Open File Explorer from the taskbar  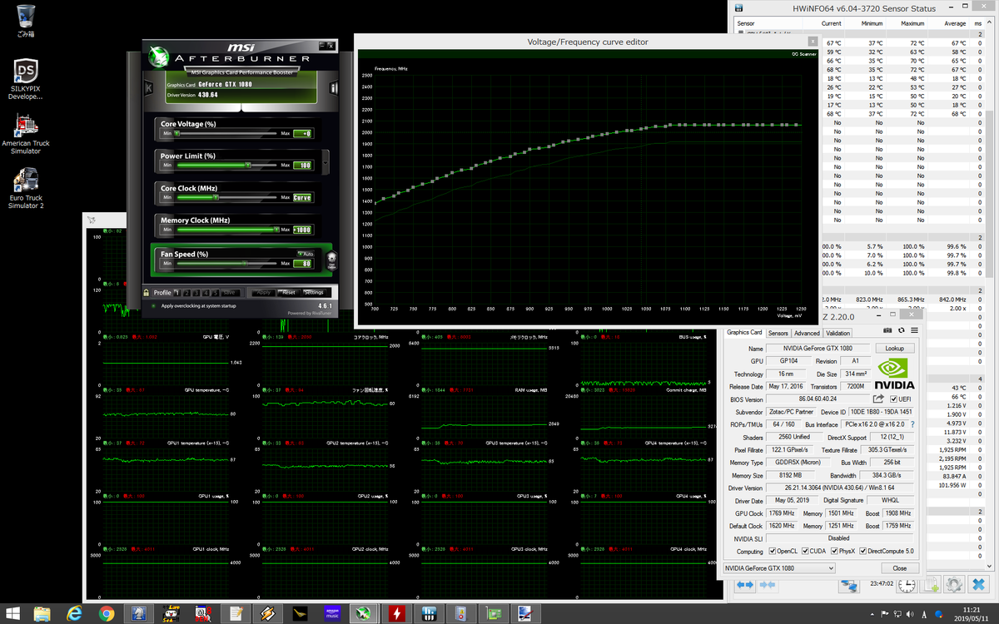[43, 613]
